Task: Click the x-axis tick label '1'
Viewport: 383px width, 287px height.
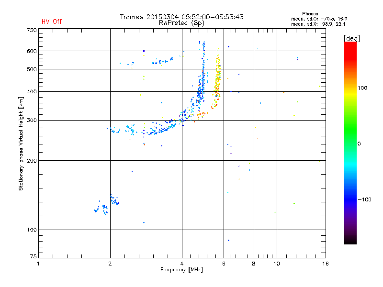Action: pyautogui.click(x=38, y=264)
